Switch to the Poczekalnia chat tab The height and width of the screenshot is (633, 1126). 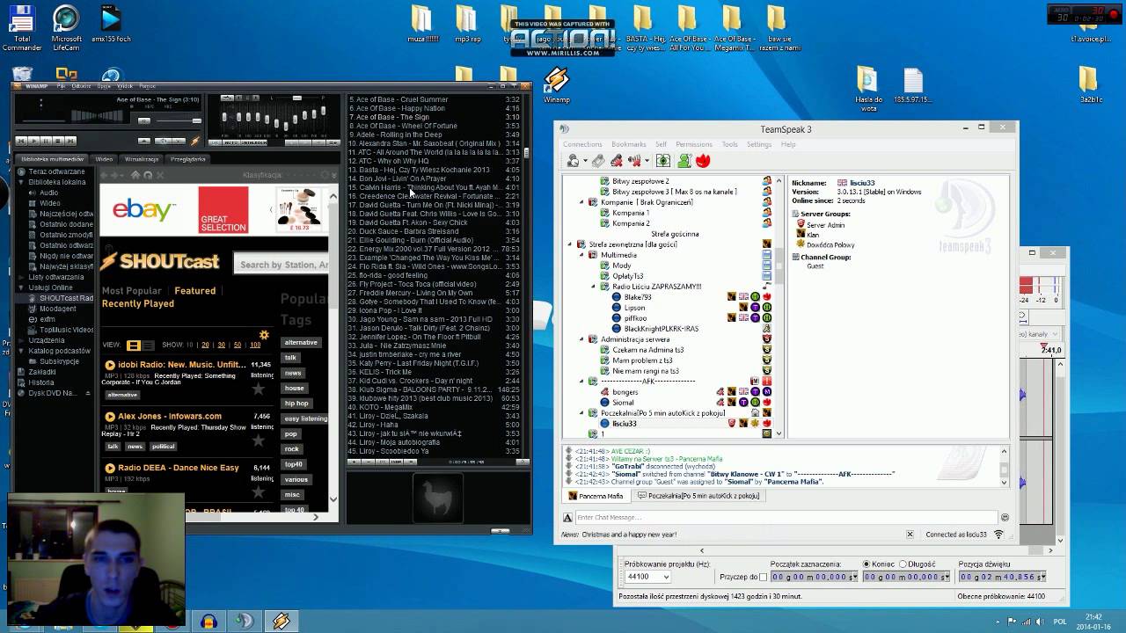click(698, 496)
